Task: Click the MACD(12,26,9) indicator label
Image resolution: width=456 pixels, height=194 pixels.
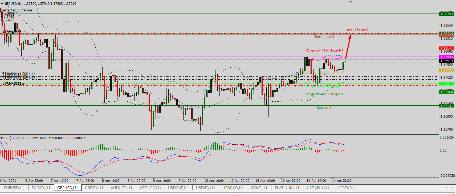Action: point(12,138)
